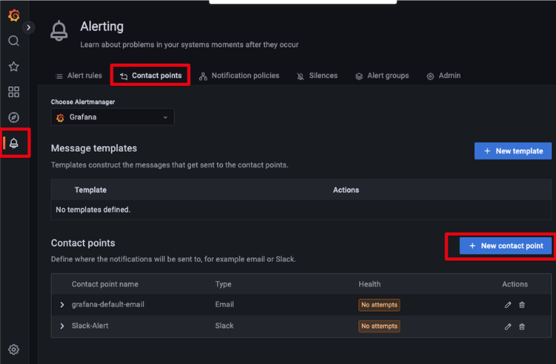The image size is (556, 364).
Task: Click the No templates defined text
Action: [x=93, y=210]
